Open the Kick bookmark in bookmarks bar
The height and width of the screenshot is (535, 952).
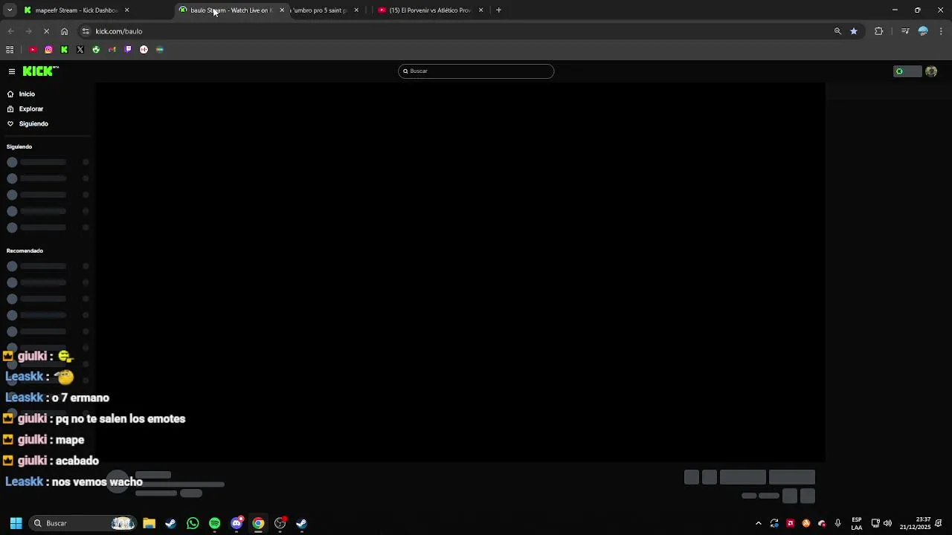click(65, 50)
